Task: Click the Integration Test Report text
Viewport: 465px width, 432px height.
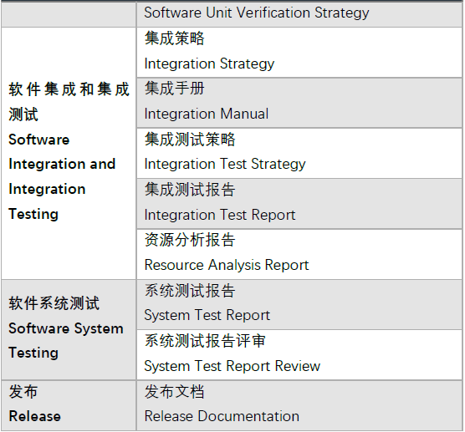Action: [220, 215]
